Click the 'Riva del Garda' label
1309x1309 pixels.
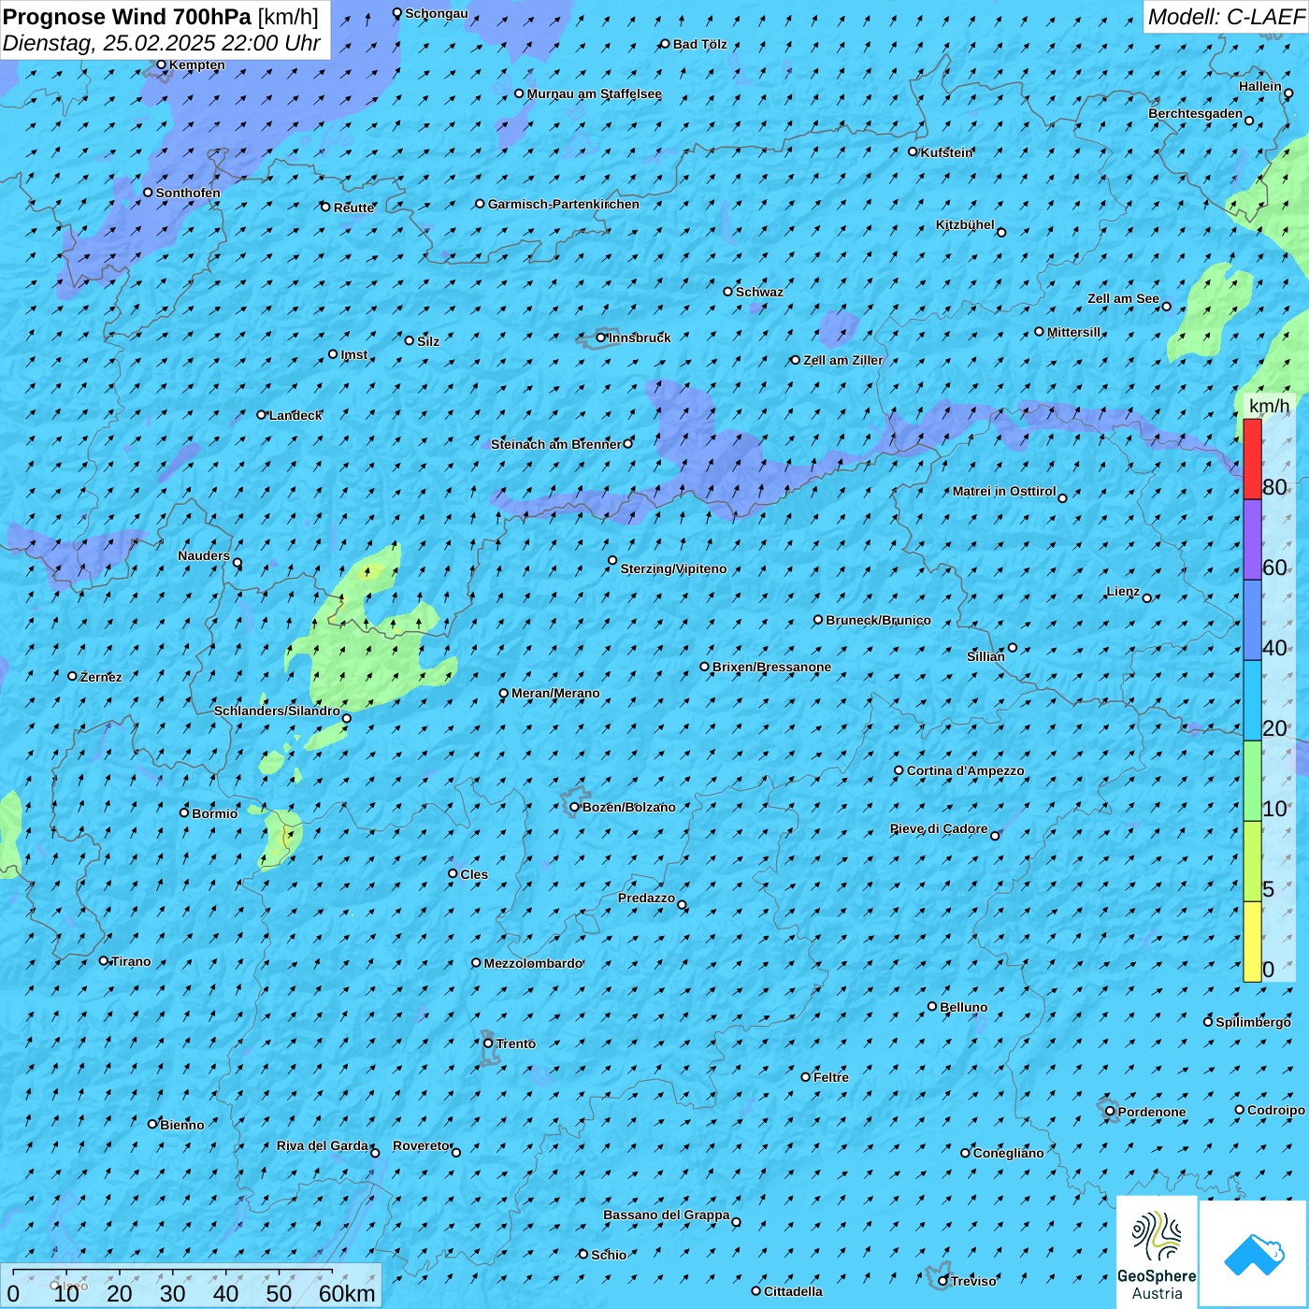(x=323, y=1145)
